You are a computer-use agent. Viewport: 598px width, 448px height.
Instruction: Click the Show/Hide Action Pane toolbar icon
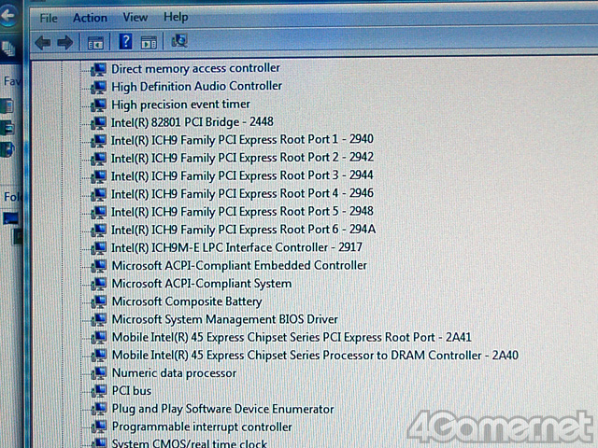[149, 42]
